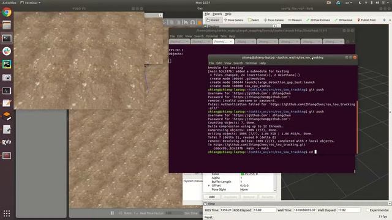392x220 pixels.
Task: Pause the Gazebo simulation
Action: [x=112, y=213]
